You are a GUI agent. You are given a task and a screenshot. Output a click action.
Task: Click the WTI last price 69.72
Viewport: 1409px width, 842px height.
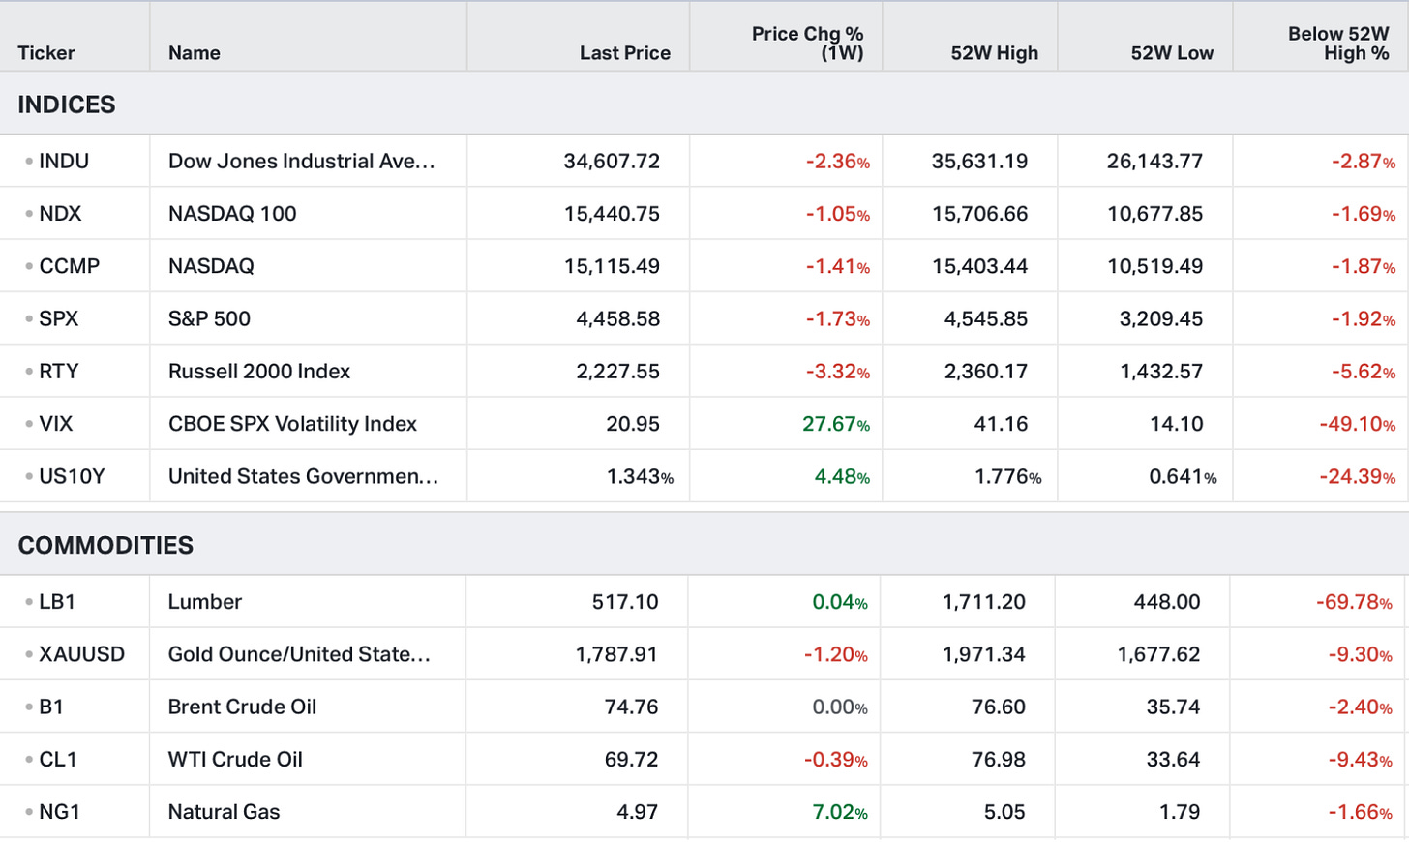coord(631,760)
